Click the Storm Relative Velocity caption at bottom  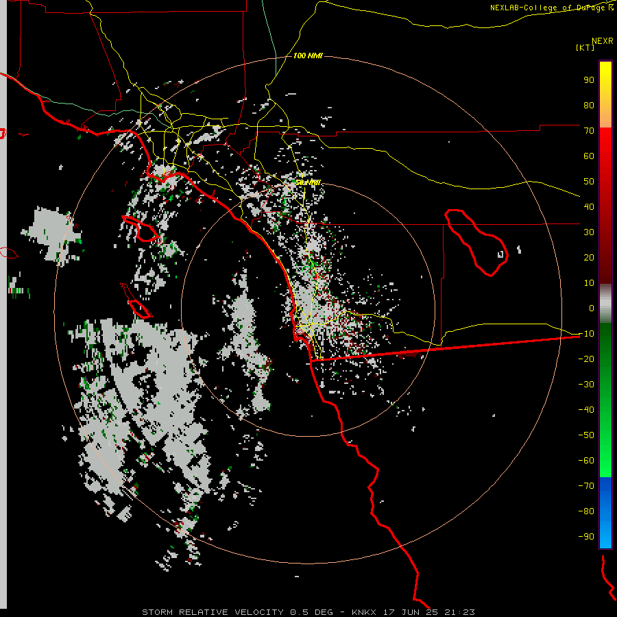(x=308, y=612)
